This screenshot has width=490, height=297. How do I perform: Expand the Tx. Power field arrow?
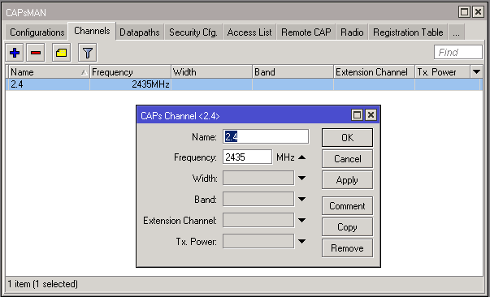point(301,241)
